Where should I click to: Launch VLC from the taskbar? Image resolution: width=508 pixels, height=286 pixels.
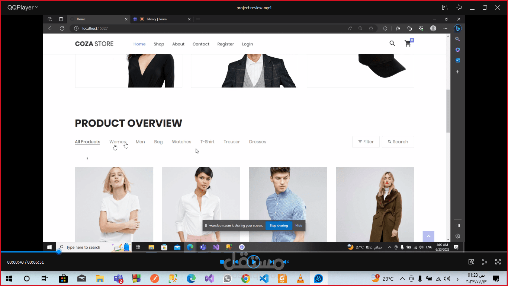(x=300, y=278)
